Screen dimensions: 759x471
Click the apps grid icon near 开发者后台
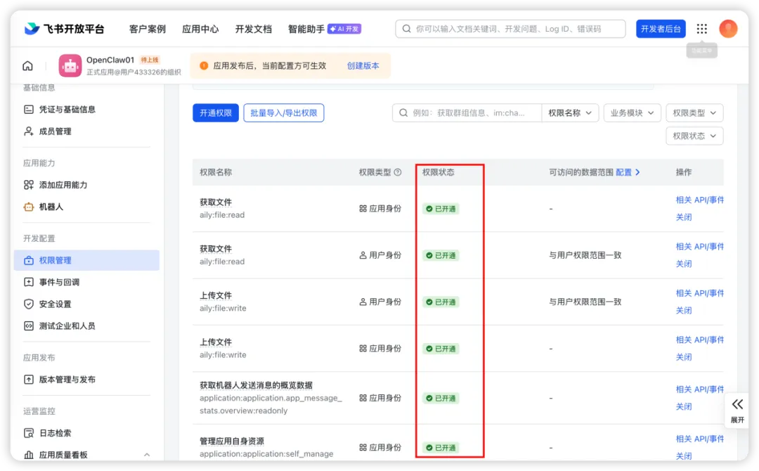pyautogui.click(x=701, y=29)
